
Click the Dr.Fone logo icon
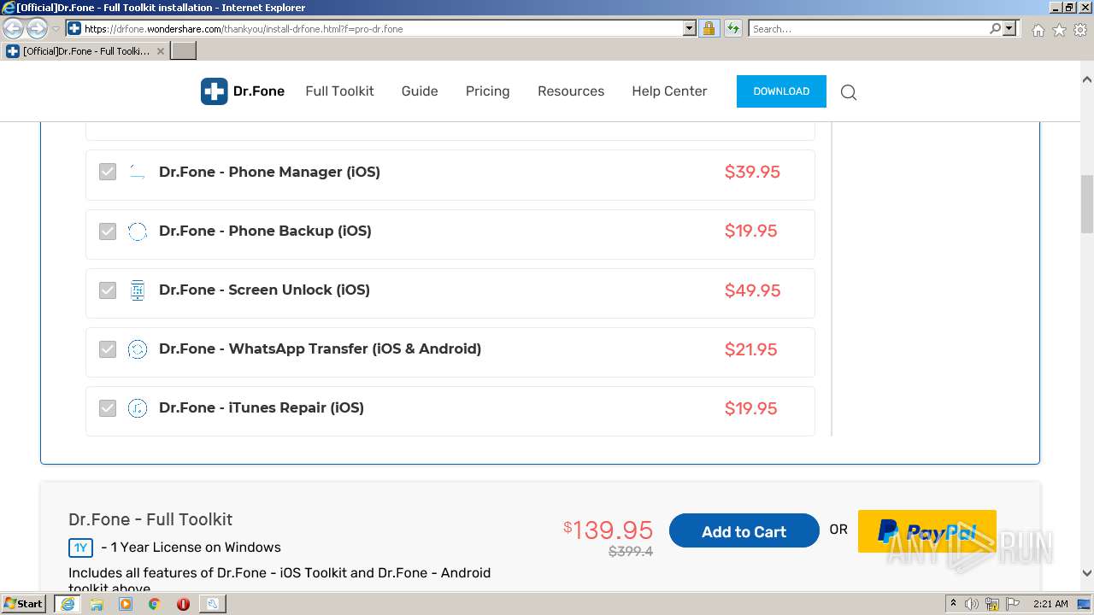[214, 91]
